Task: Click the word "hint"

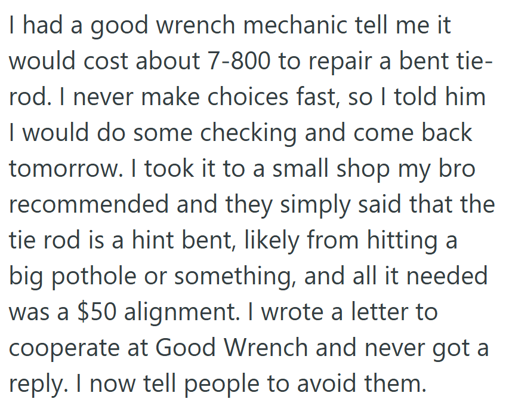Action: (x=156, y=240)
